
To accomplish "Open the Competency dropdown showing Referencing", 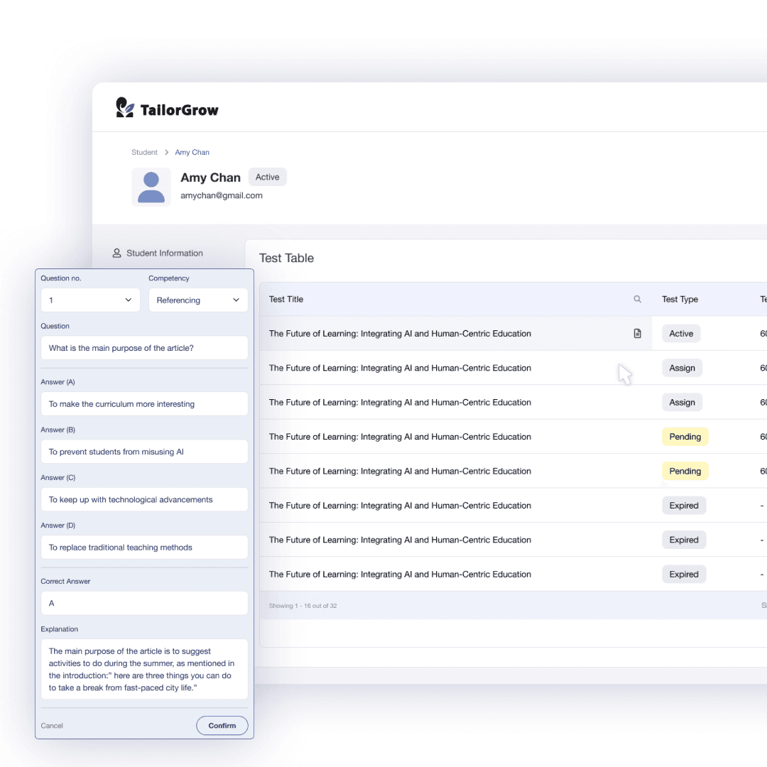I will point(198,300).
